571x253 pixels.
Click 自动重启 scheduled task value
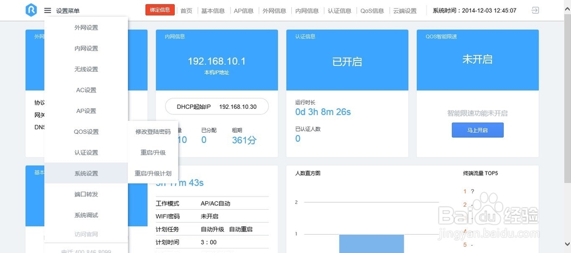[240, 230]
